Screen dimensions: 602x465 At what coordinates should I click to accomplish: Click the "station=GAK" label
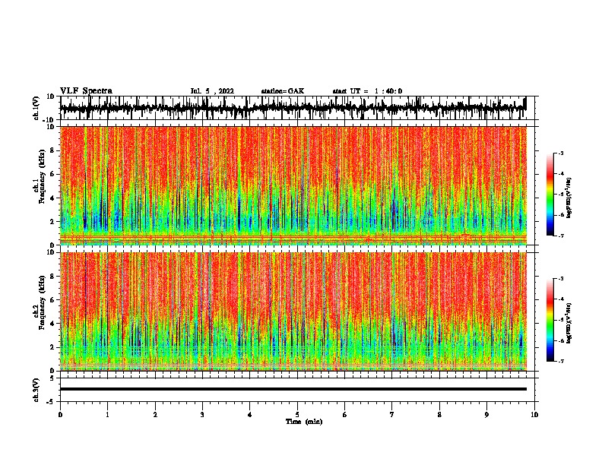tap(283, 91)
